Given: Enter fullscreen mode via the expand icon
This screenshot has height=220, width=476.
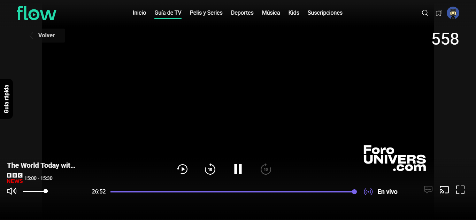Looking at the screenshot, I should coord(460,189).
